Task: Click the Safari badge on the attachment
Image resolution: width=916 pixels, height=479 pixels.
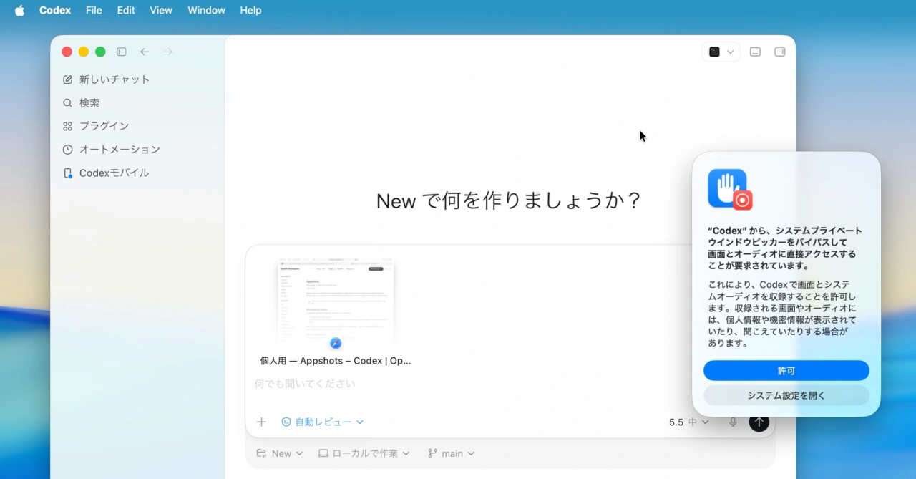Action: (336, 344)
